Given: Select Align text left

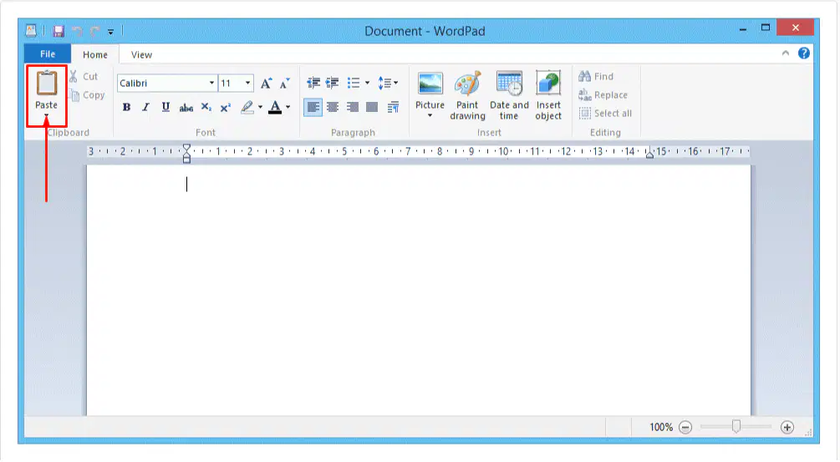Looking at the screenshot, I should [313, 107].
